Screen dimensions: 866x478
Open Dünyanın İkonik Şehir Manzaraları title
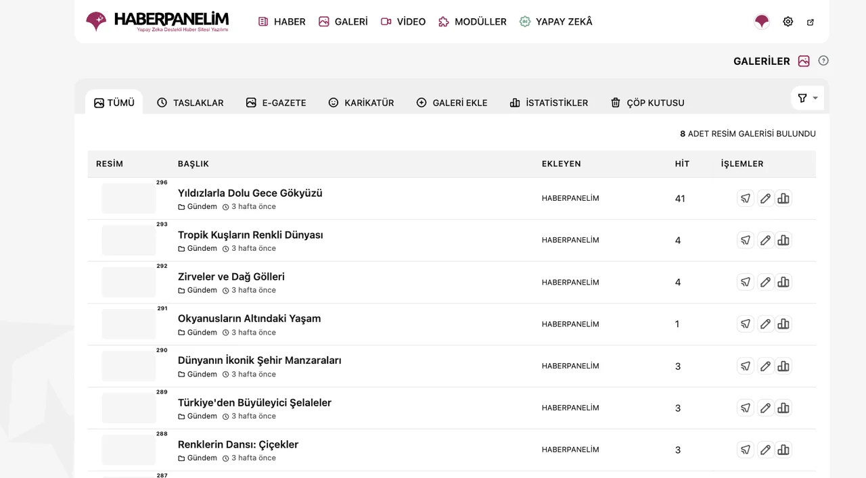click(260, 360)
